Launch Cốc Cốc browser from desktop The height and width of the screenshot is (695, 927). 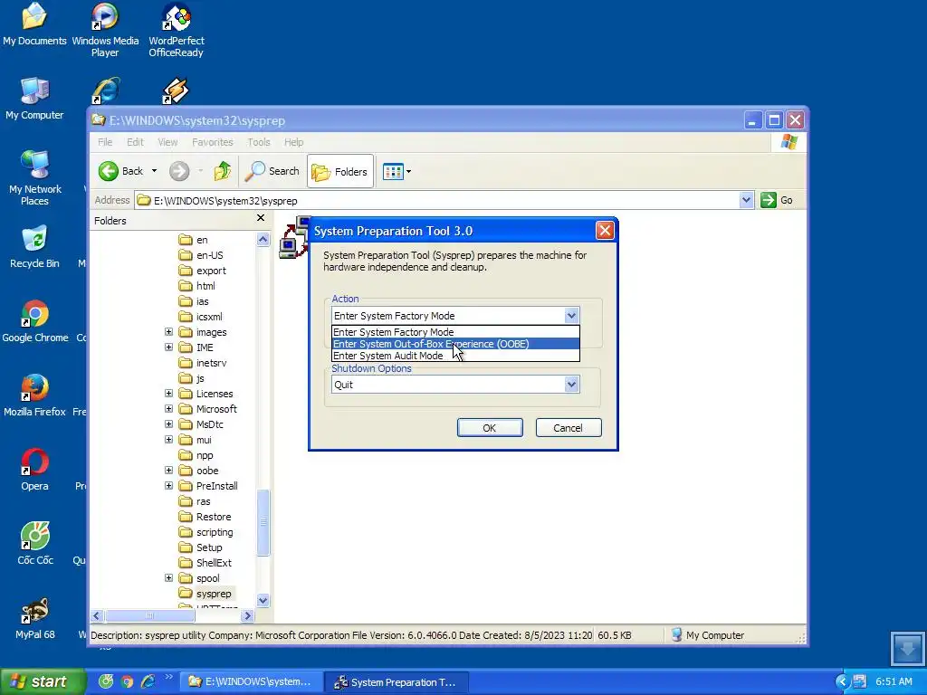click(x=35, y=544)
